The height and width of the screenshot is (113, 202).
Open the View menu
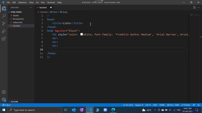(31, 3)
